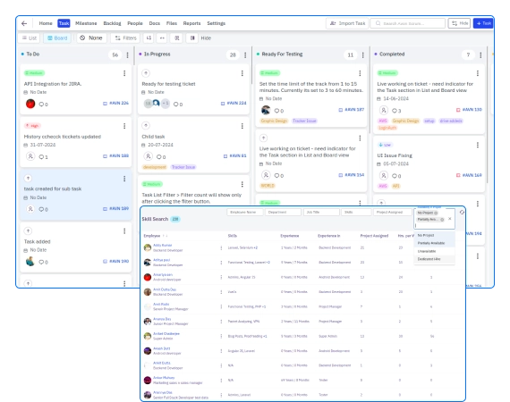Switch to Board view
The height and width of the screenshot is (402, 510).
[57, 38]
